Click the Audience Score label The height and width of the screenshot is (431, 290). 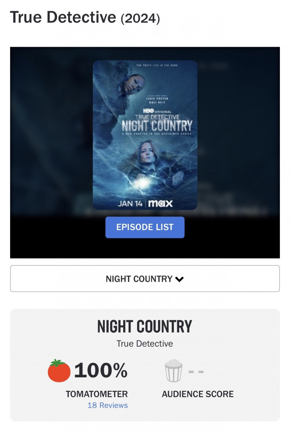[198, 394]
